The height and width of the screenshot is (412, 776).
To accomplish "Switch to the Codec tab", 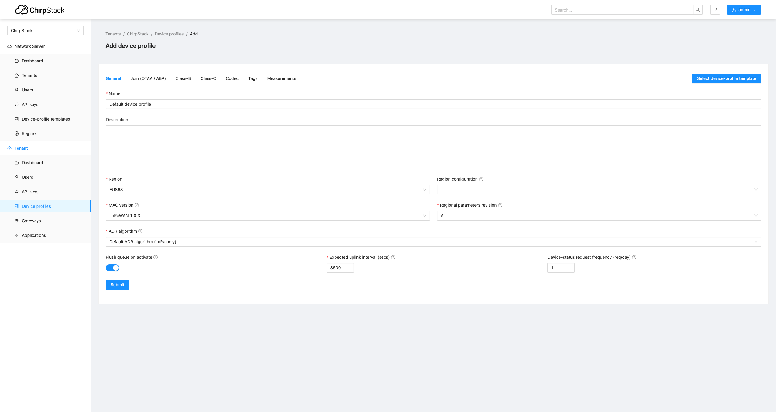I will click(x=232, y=78).
